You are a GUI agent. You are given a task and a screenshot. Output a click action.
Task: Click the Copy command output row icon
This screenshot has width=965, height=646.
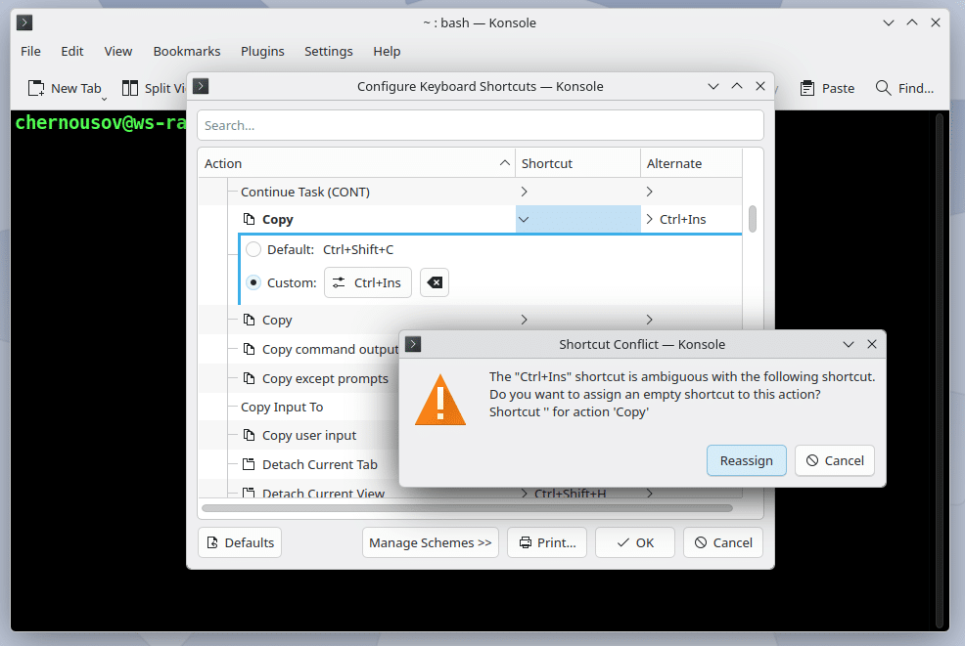[249, 349]
